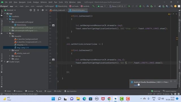Open Project panel options gear icon

click(43, 10)
